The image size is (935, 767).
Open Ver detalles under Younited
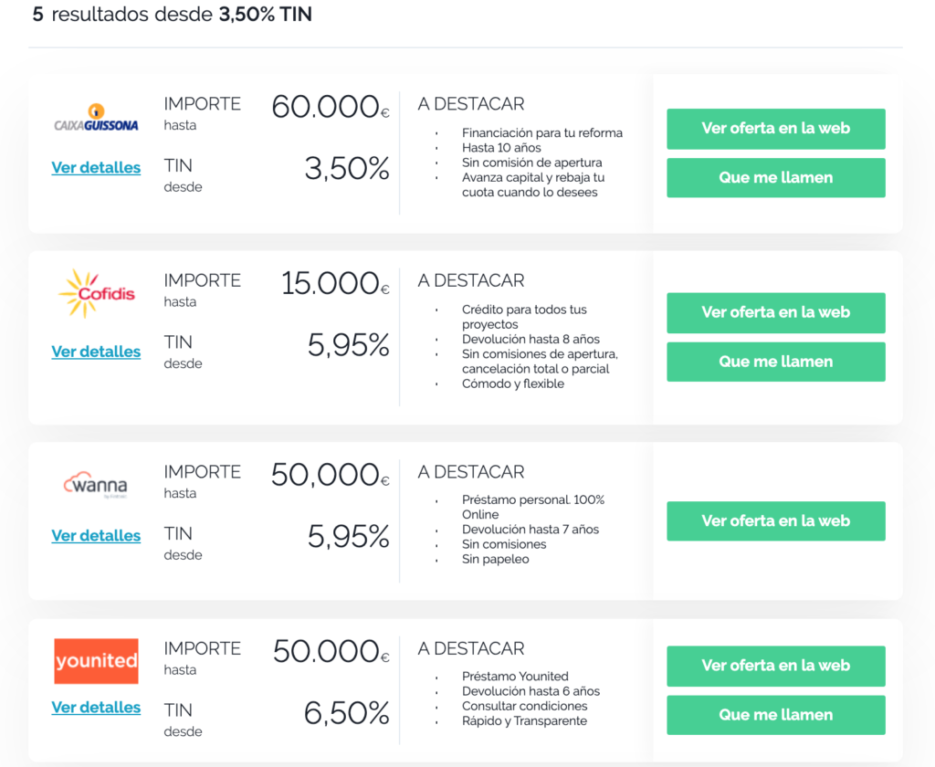(96, 708)
